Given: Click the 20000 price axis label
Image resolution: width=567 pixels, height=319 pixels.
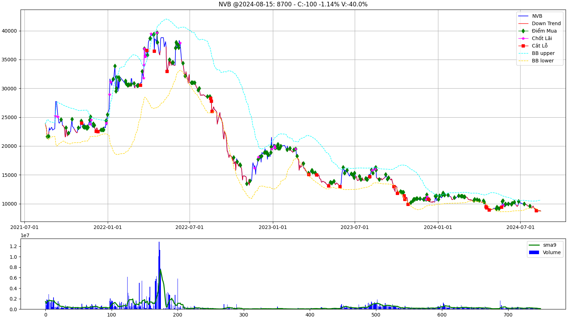Looking at the screenshot, I should click(9, 146).
